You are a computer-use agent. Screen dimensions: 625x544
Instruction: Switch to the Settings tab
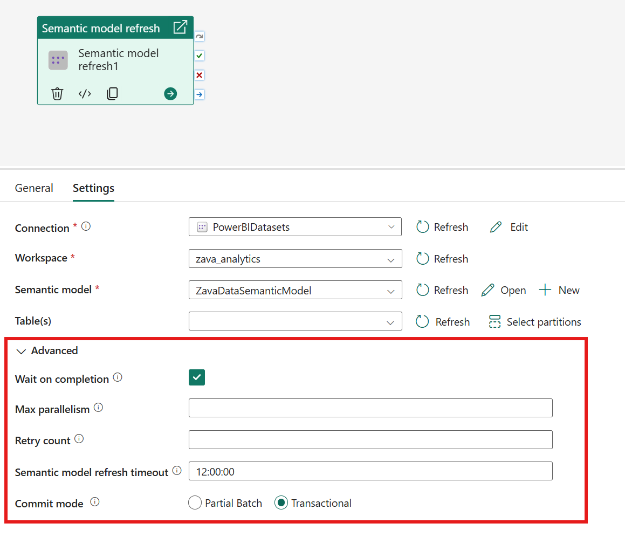pyautogui.click(x=93, y=188)
